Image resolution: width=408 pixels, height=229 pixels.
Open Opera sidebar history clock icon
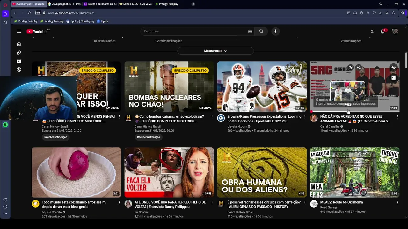5,207
